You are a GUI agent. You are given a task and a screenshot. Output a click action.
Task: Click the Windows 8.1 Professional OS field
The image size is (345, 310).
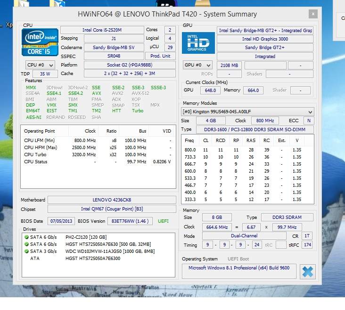tap(239, 271)
